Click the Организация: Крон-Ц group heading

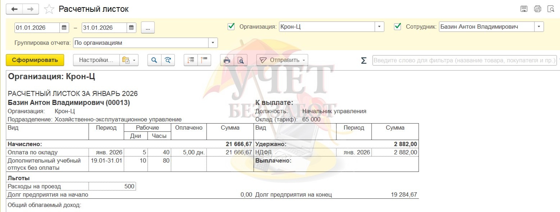[51, 76]
